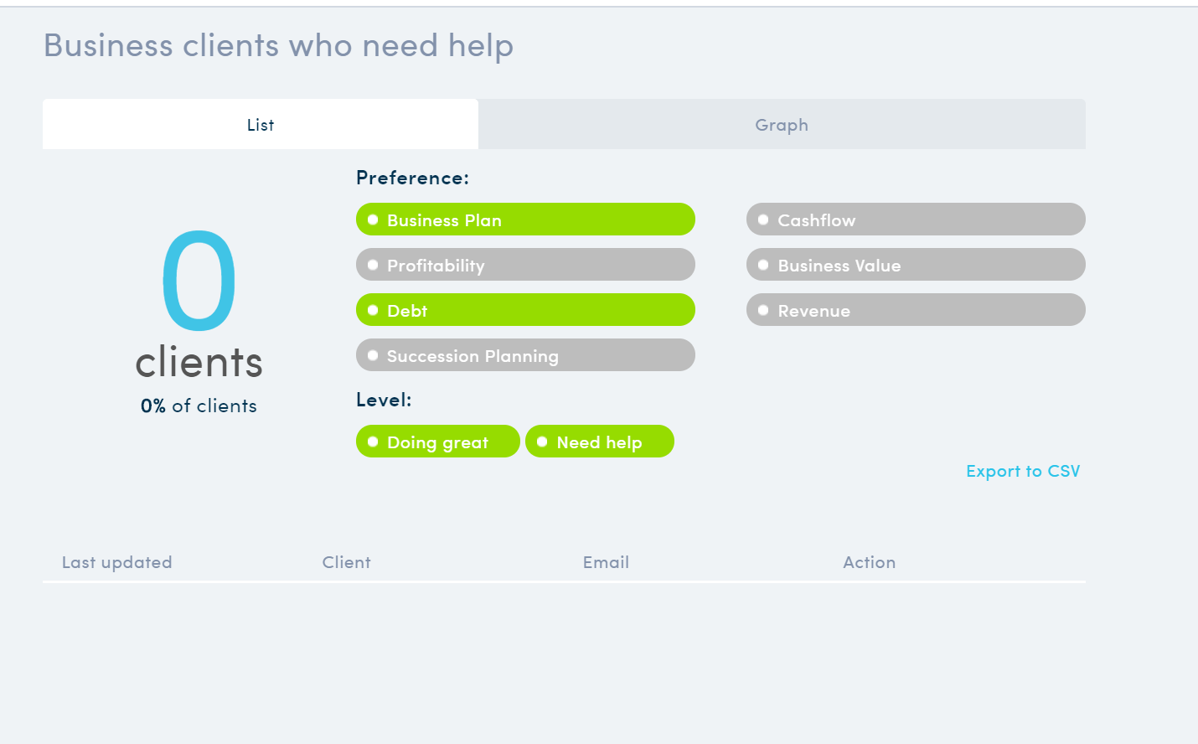Click the Action column header

pyautogui.click(x=870, y=562)
